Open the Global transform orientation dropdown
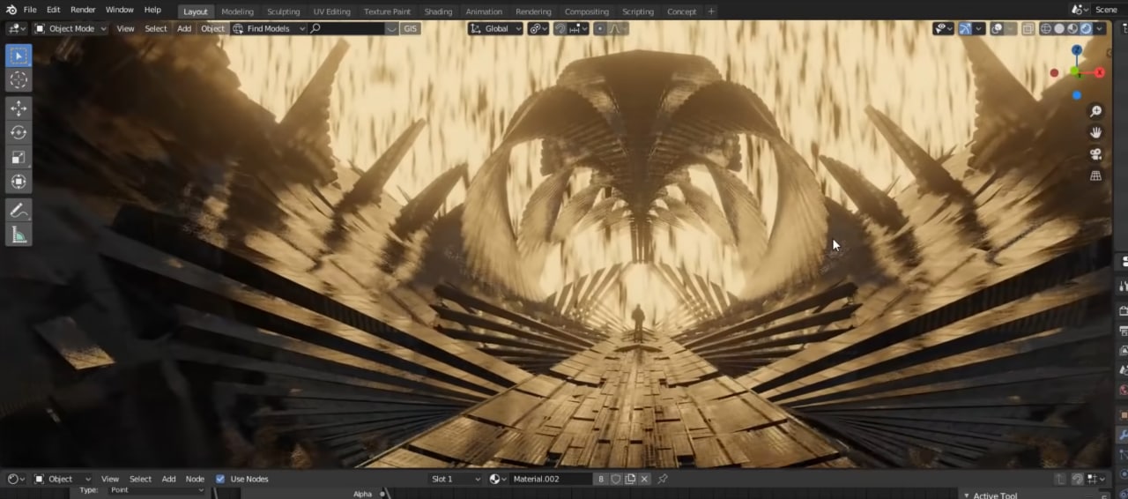 [x=495, y=28]
